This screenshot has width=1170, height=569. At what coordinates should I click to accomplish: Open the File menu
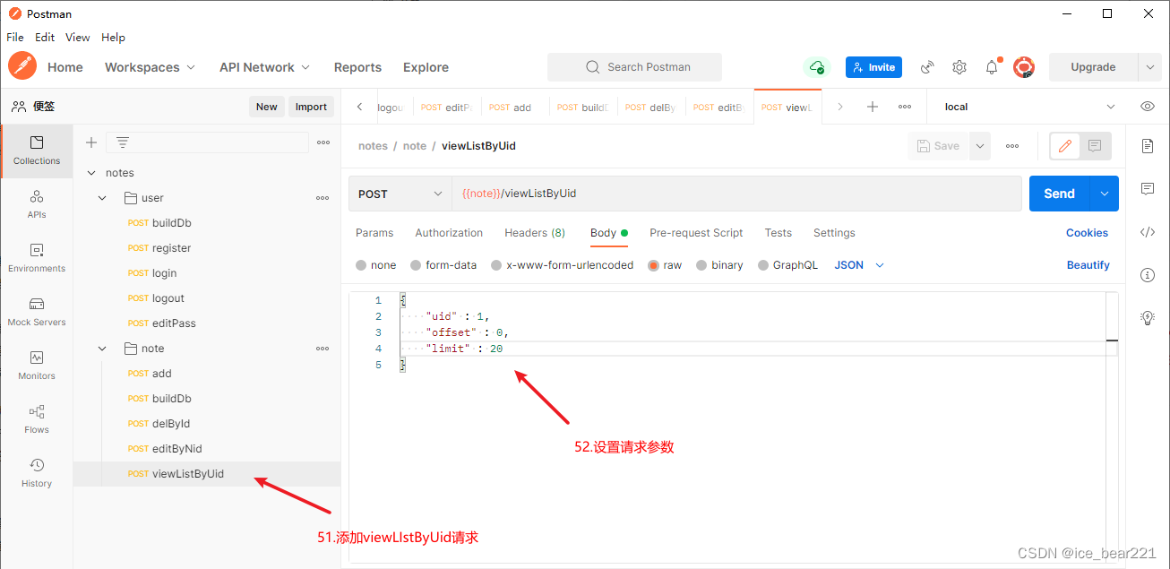tap(15, 38)
